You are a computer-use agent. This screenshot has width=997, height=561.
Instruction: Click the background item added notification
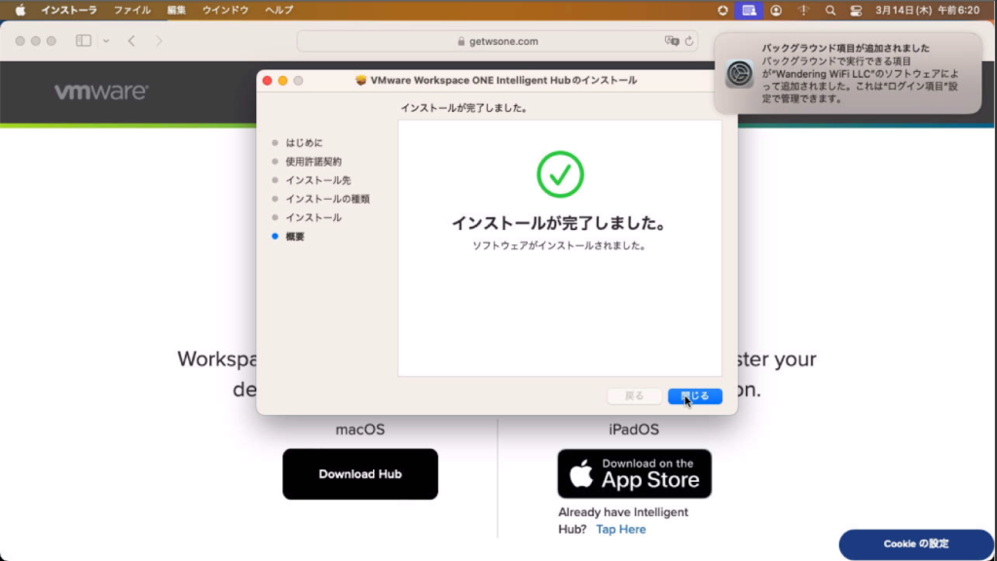click(x=848, y=73)
